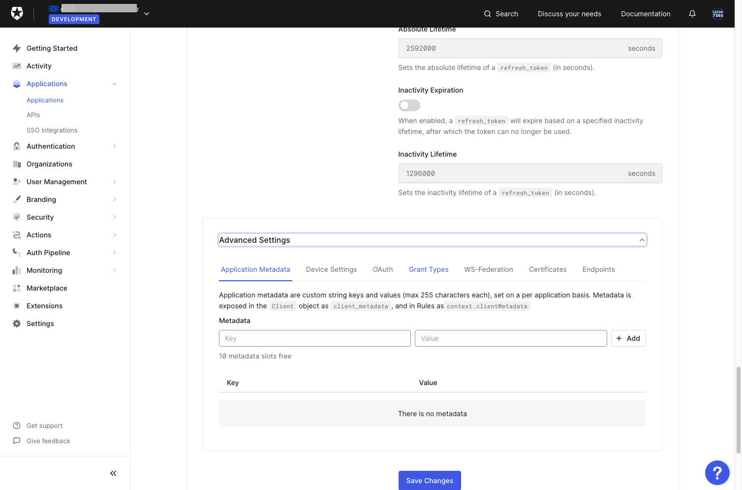Viewport: 742px width, 490px height.
Task: Click Discuss your needs link
Action: [569, 14]
